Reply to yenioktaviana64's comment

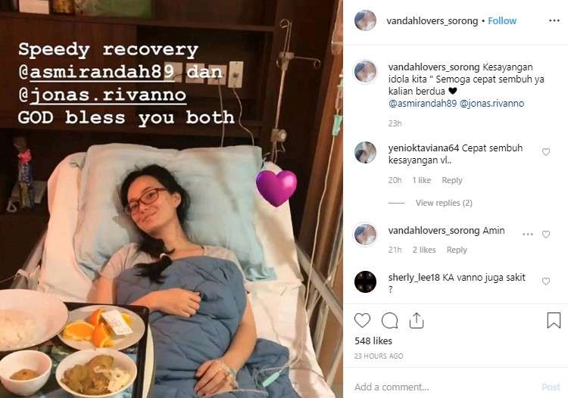451,180
